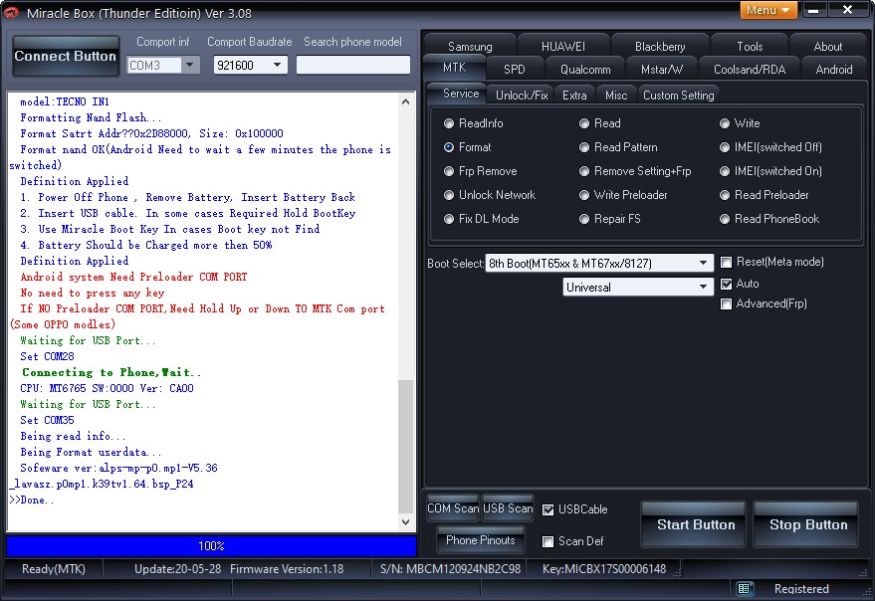Toggle the Auto checkbox
The width and height of the screenshot is (875, 601).
[x=726, y=284]
